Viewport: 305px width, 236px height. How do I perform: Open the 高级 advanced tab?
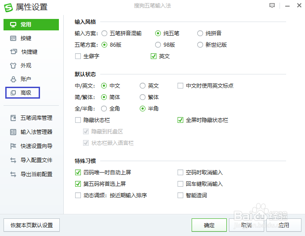tap(22, 93)
